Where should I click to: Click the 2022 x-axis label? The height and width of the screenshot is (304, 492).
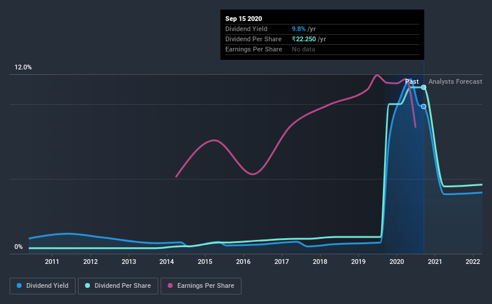click(x=473, y=262)
